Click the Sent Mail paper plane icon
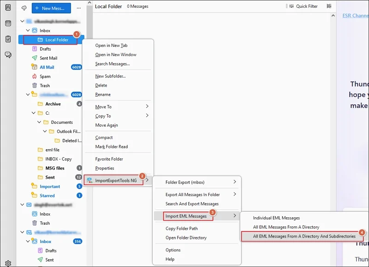Image resolution: width=369 pixels, height=267 pixels. point(34,58)
